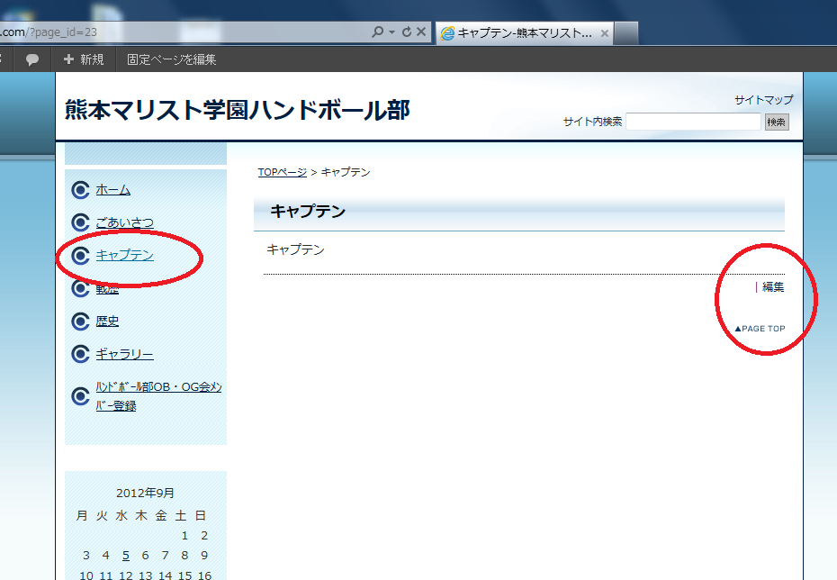Click the icon beside OB・OG会 registration link
Screen dimensions: 837x580
click(81, 395)
